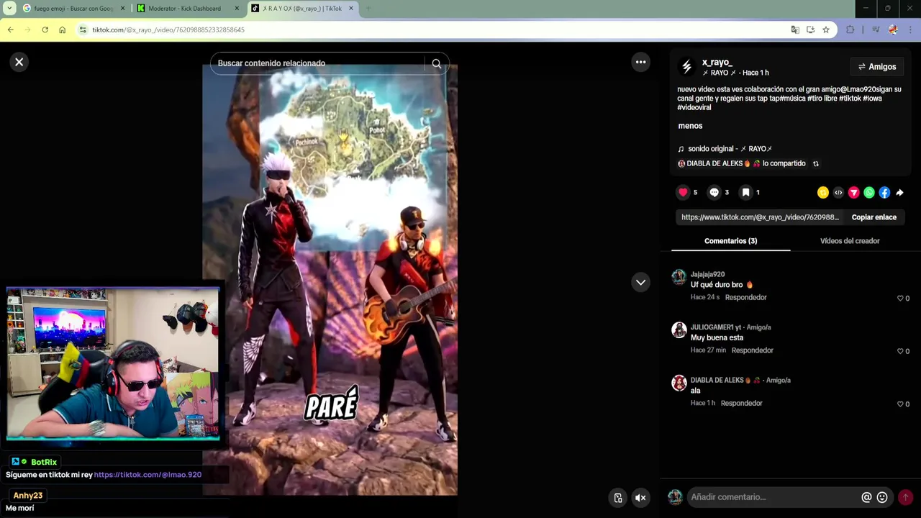
Task: Share the video to WhatsApp
Action: [869, 192]
